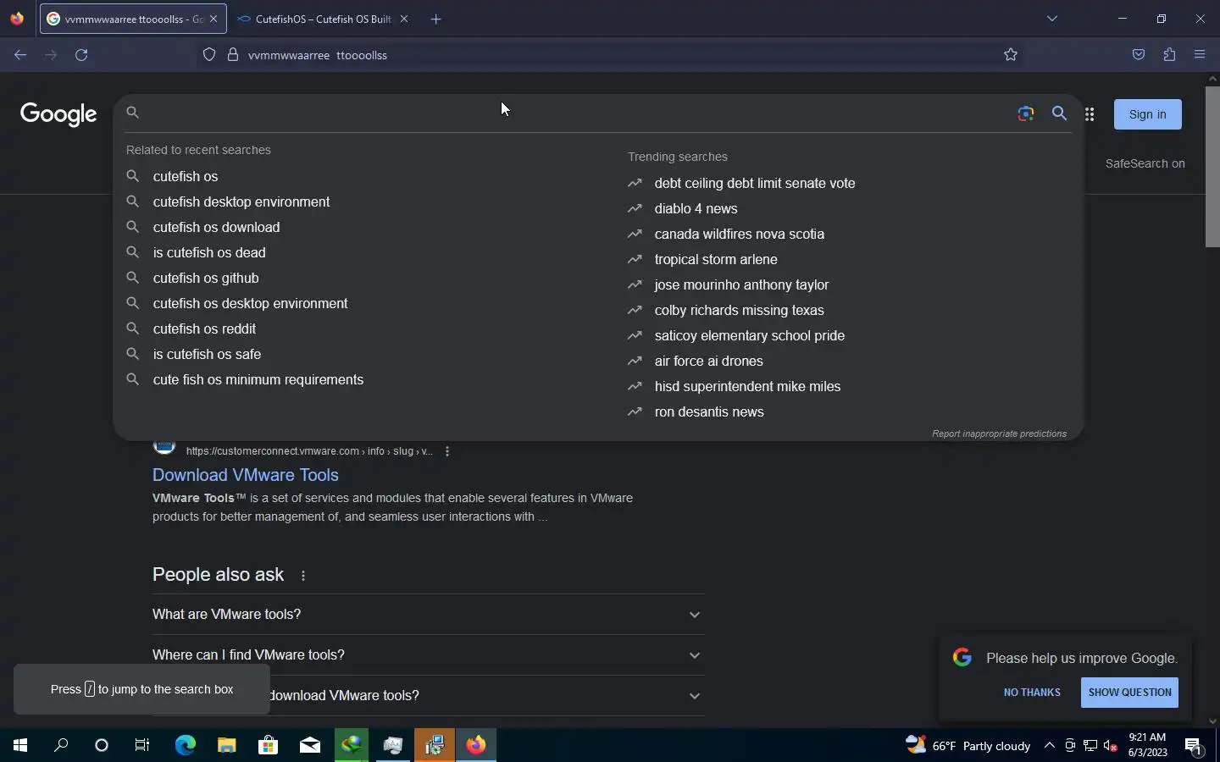Close the vvmmwwaarree ttoooollss tab
This screenshot has width=1220, height=762.
click(x=213, y=19)
